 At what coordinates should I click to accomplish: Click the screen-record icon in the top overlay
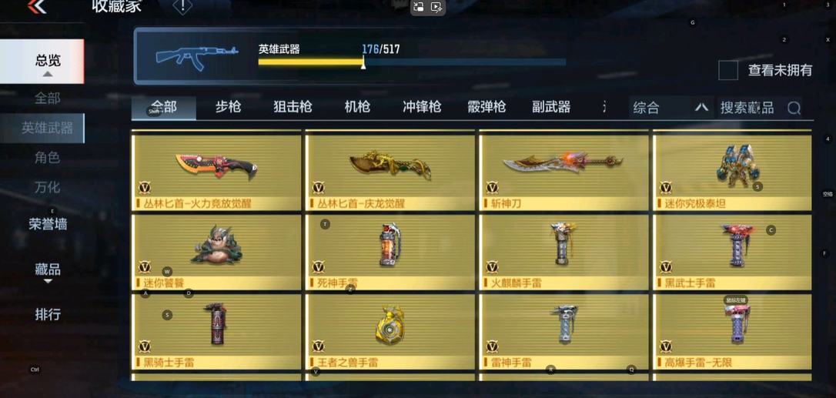(x=436, y=7)
